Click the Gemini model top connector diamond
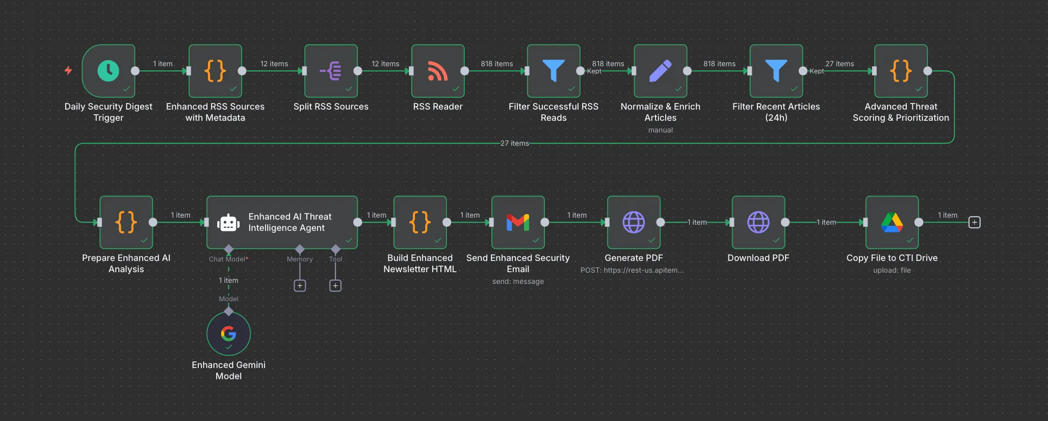1048x421 pixels. pos(228,311)
